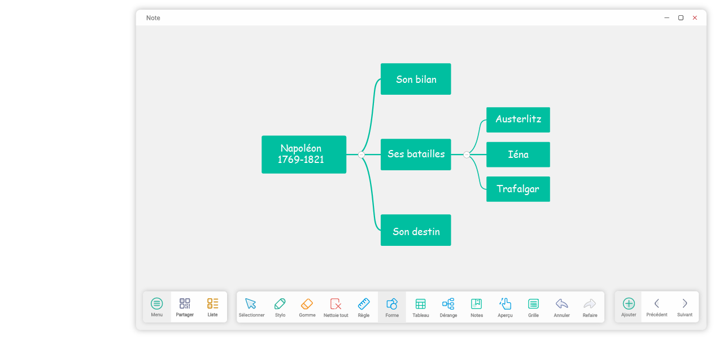Open the Notes tool

tap(477, 304)
